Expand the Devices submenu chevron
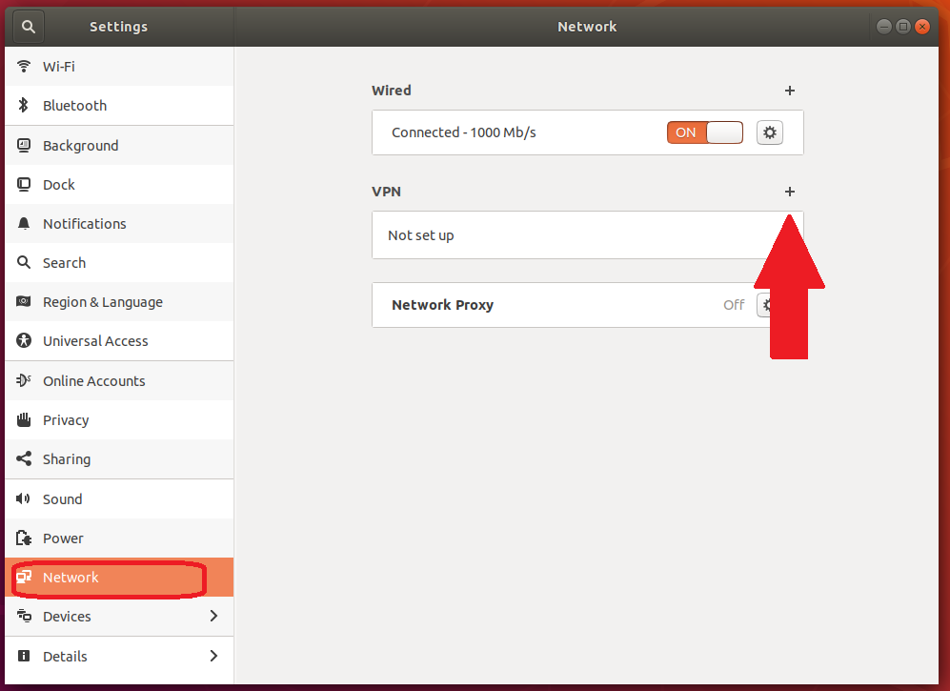The height and width of the screenshot is (691, 950). coord(213,617)
